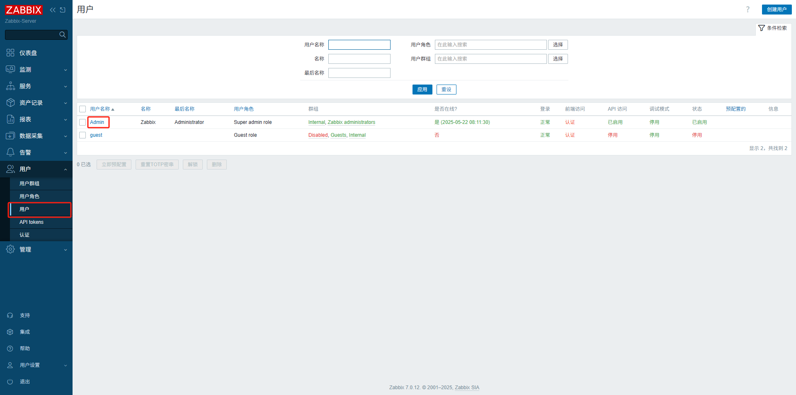Open the 仪表盘 dashboard icon
This screenshot has height=395, width=796.
click(10, 53)
